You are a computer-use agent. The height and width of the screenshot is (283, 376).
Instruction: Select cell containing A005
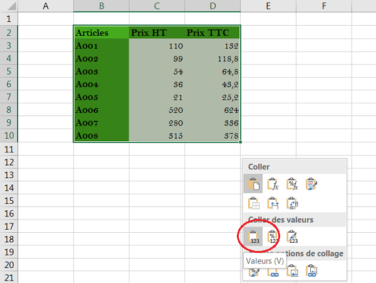101,97
